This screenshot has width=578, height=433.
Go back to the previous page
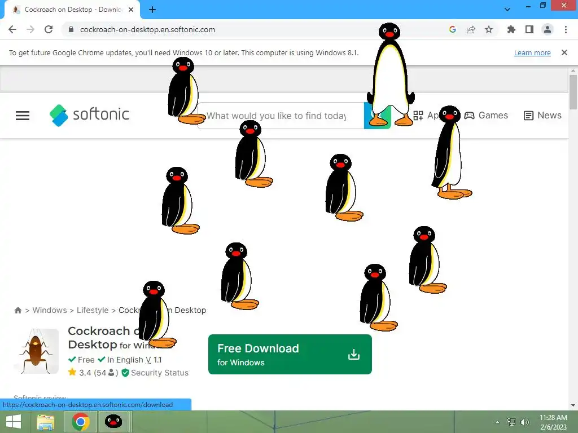click(x=12, y=29)
